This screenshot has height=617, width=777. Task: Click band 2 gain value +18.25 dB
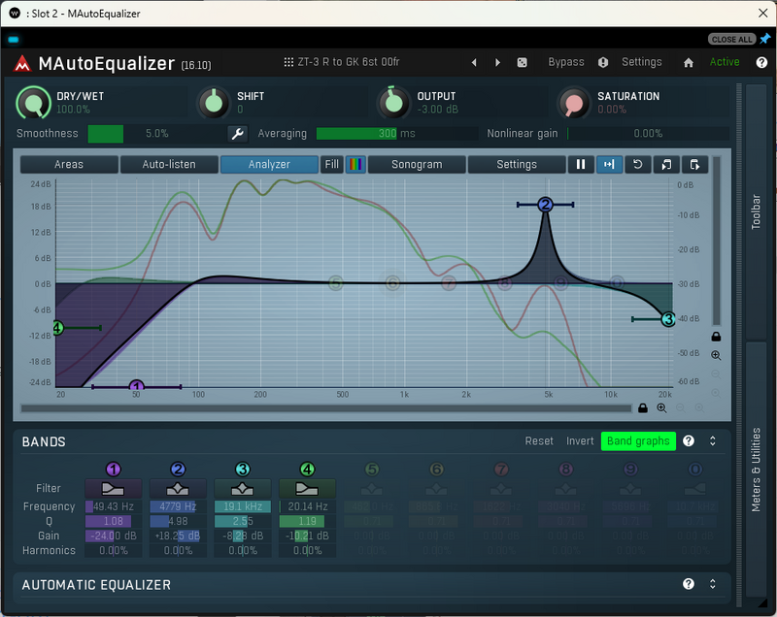point(178,536)
